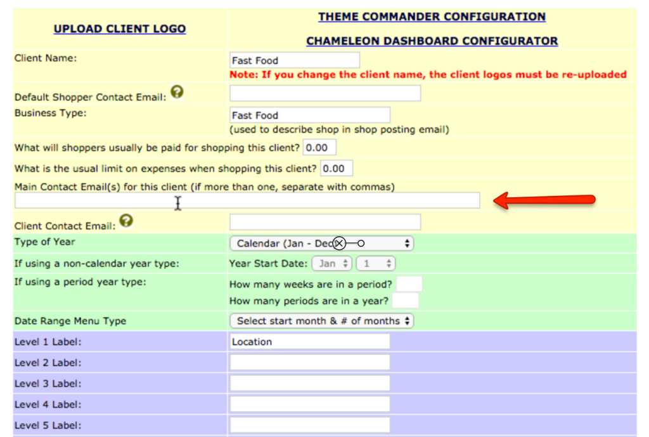Focus the Default Shopper Contact Email field
This screenshot has height=437, width=649.
point(325,93)
